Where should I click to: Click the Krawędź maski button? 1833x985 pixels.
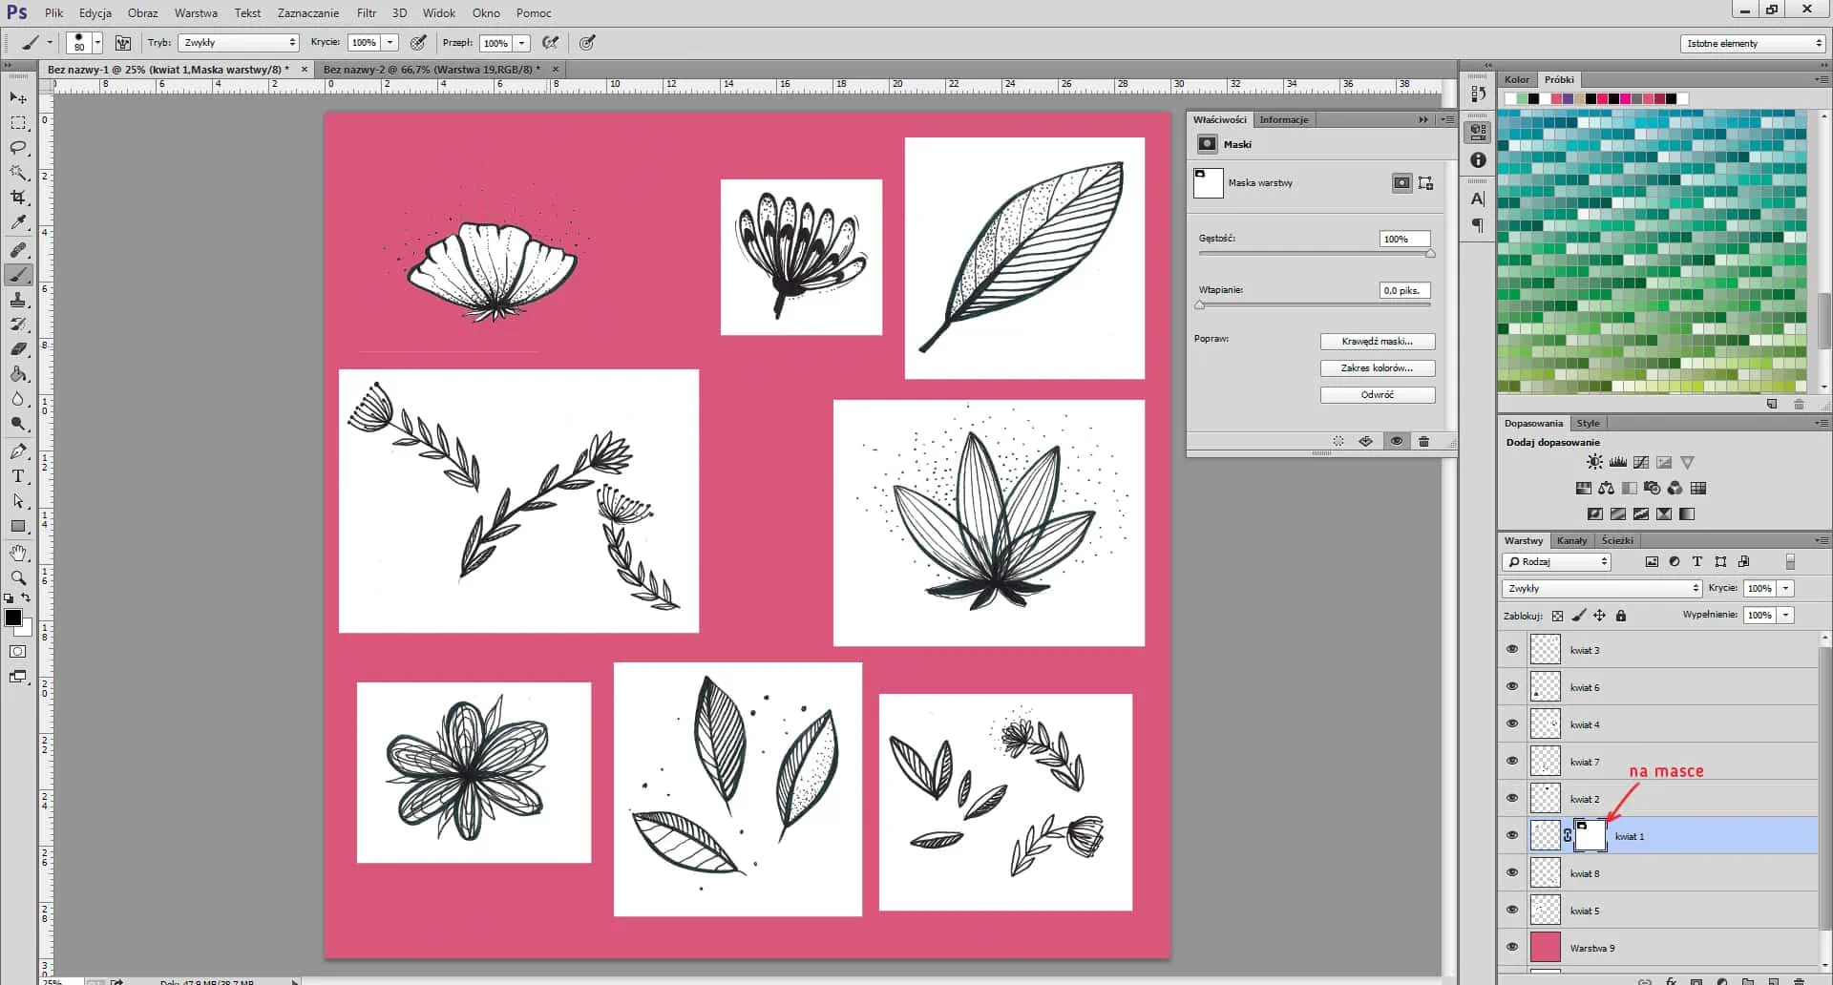click(x=1377, y=342)
